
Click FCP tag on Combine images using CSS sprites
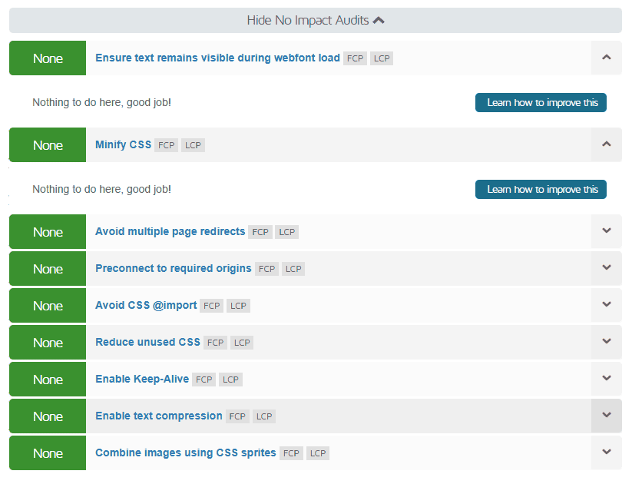(291, 453)
